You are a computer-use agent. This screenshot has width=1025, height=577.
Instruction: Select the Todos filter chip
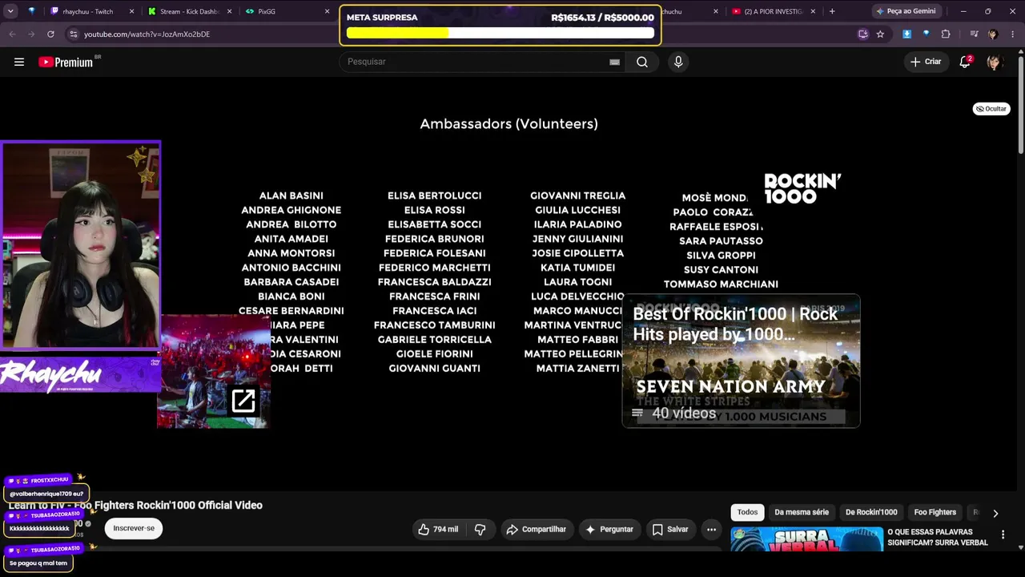point(747,512)
